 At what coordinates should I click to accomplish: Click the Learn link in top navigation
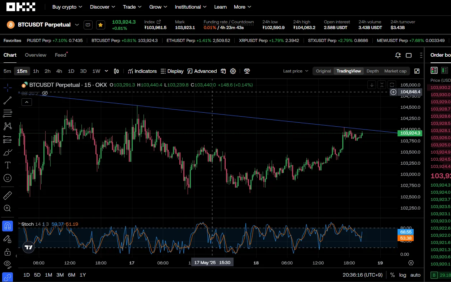[x=220, y=7]
